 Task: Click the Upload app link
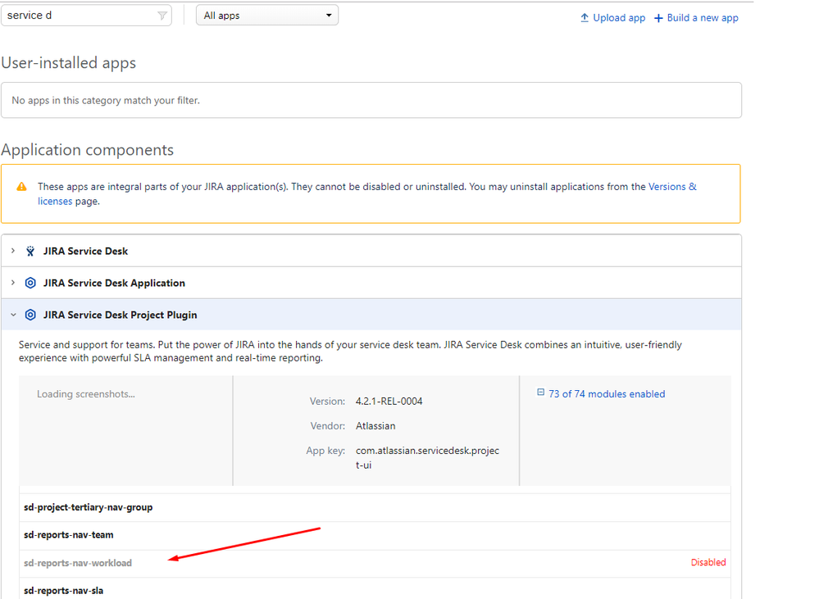619,18
